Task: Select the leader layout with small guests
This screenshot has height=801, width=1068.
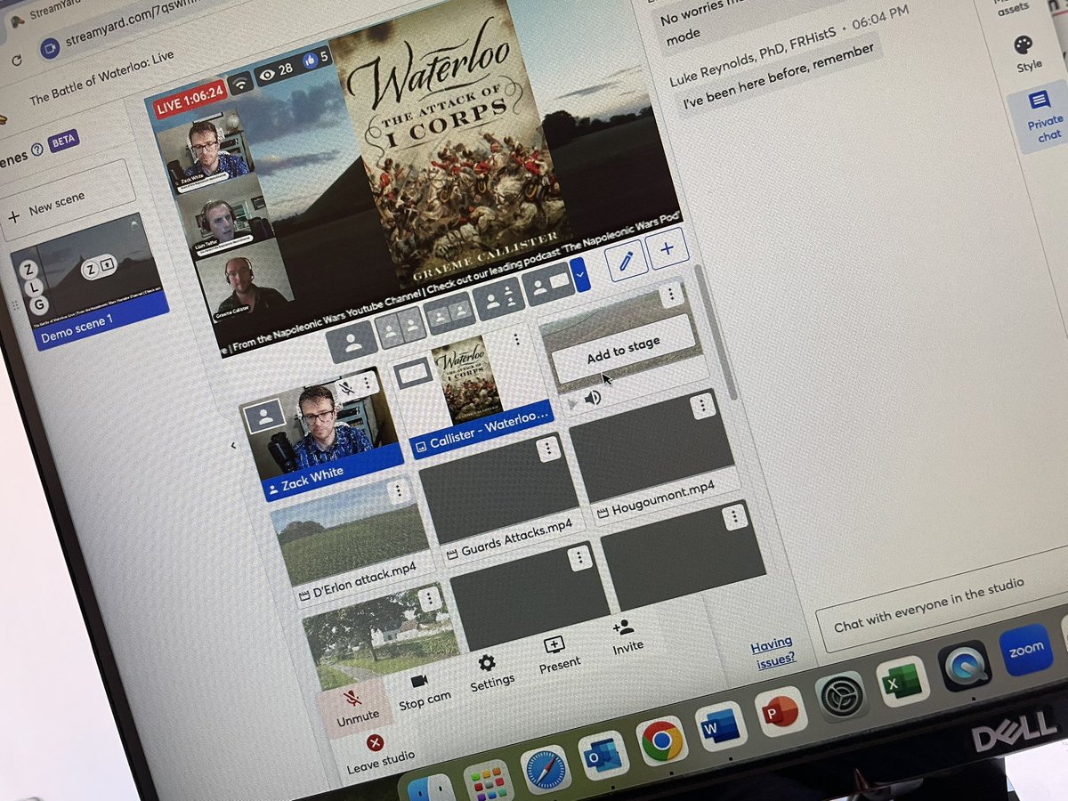Action: click(498, 300)
